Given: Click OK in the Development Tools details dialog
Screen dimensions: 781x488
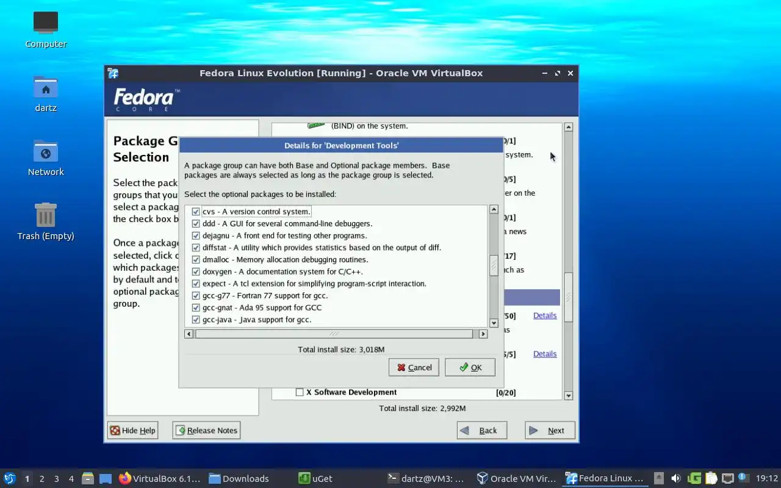Looking at the screenshot, I should click(x=470, y=367).
